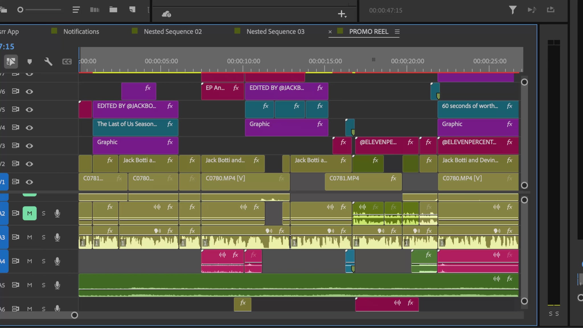Switch to Notifications sequence tab
This screenshot has width=583, height=328.
81,32
